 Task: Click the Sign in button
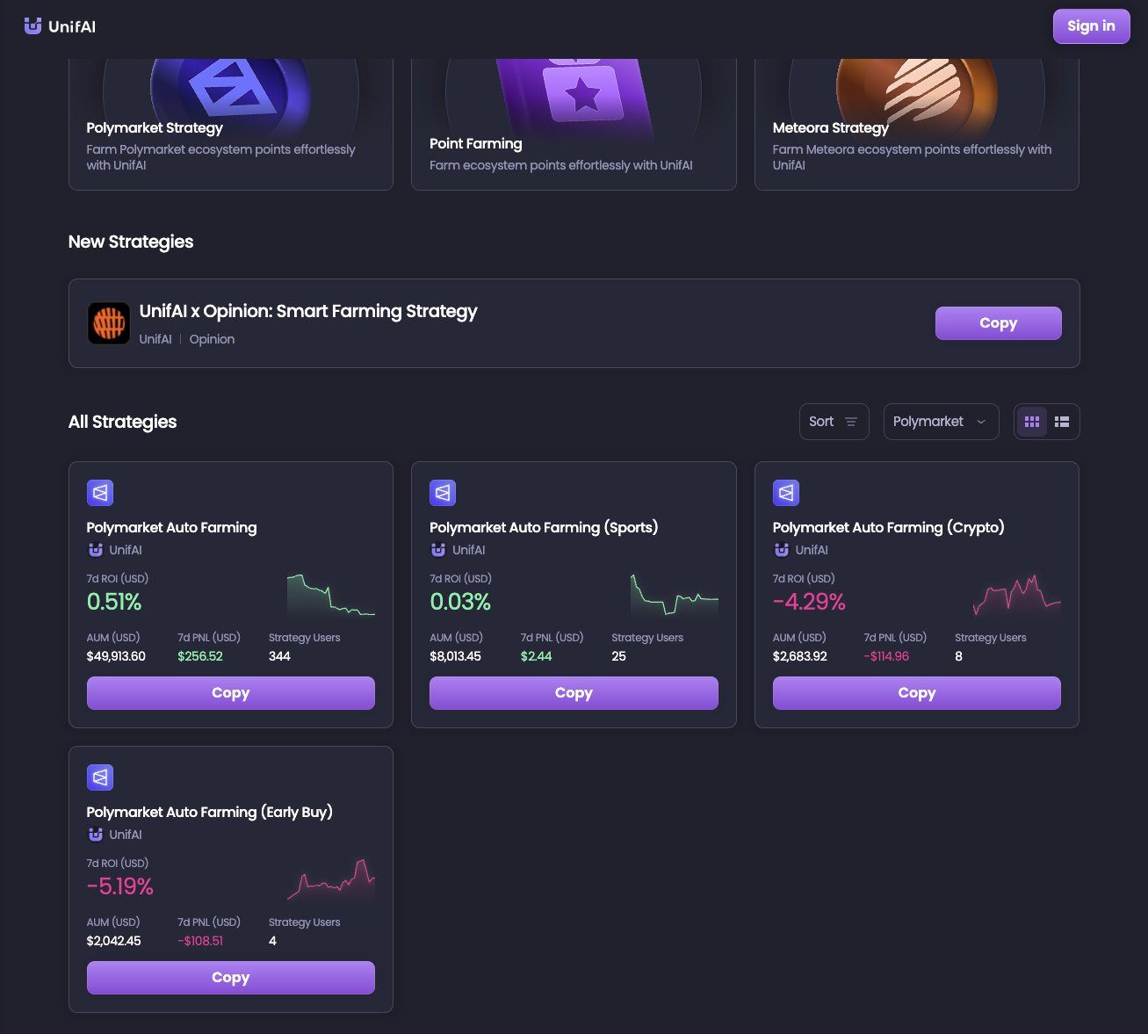pos(1091,26)
